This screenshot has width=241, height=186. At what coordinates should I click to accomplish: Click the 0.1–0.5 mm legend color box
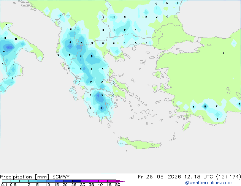pyautogui.click(x=6, y=181)
